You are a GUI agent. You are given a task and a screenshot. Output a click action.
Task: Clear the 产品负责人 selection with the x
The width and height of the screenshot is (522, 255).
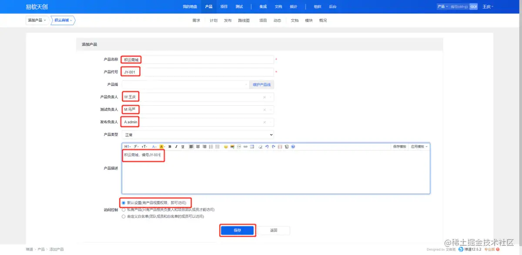click(264, 97)
